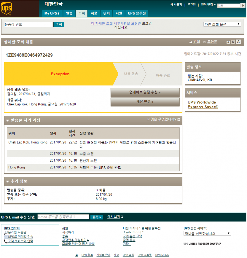247x258 pixels.
Task: Click the printer icon beside 인쇄
Action: tap(191, 42)
